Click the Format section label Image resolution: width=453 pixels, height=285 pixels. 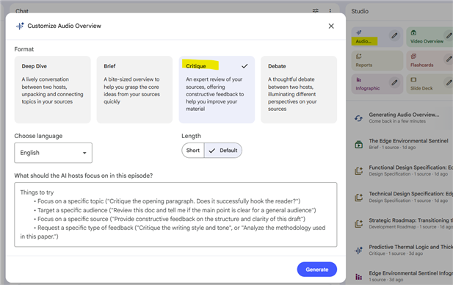[24, 49]
